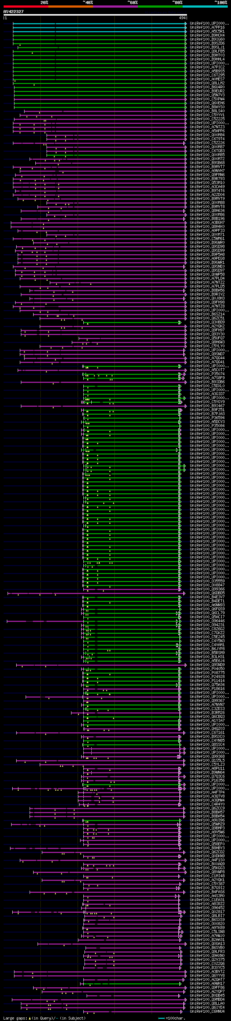
Task: Click UniRef100_A5E6J4 hit
Action: click(207, 661)
